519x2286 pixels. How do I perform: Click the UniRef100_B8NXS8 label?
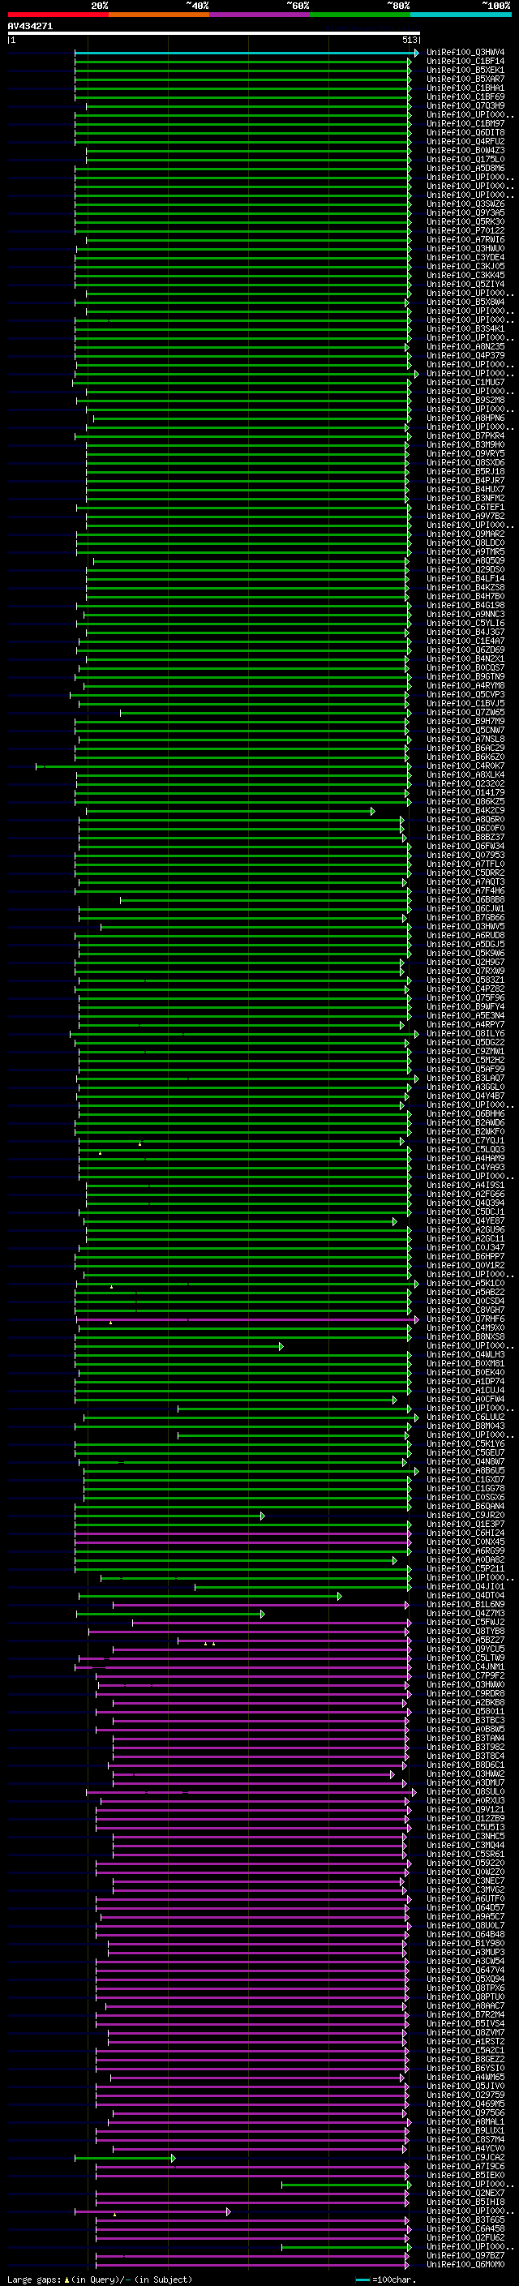[x=465, y=1336]
